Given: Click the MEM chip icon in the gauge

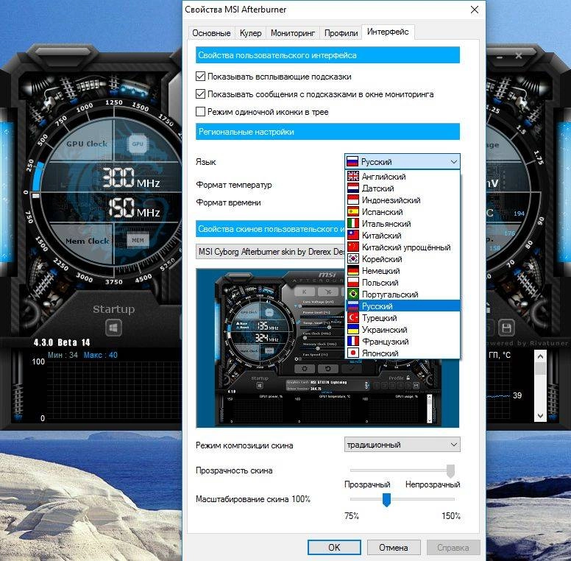Looking at the screenshot, I should point(138,240).
